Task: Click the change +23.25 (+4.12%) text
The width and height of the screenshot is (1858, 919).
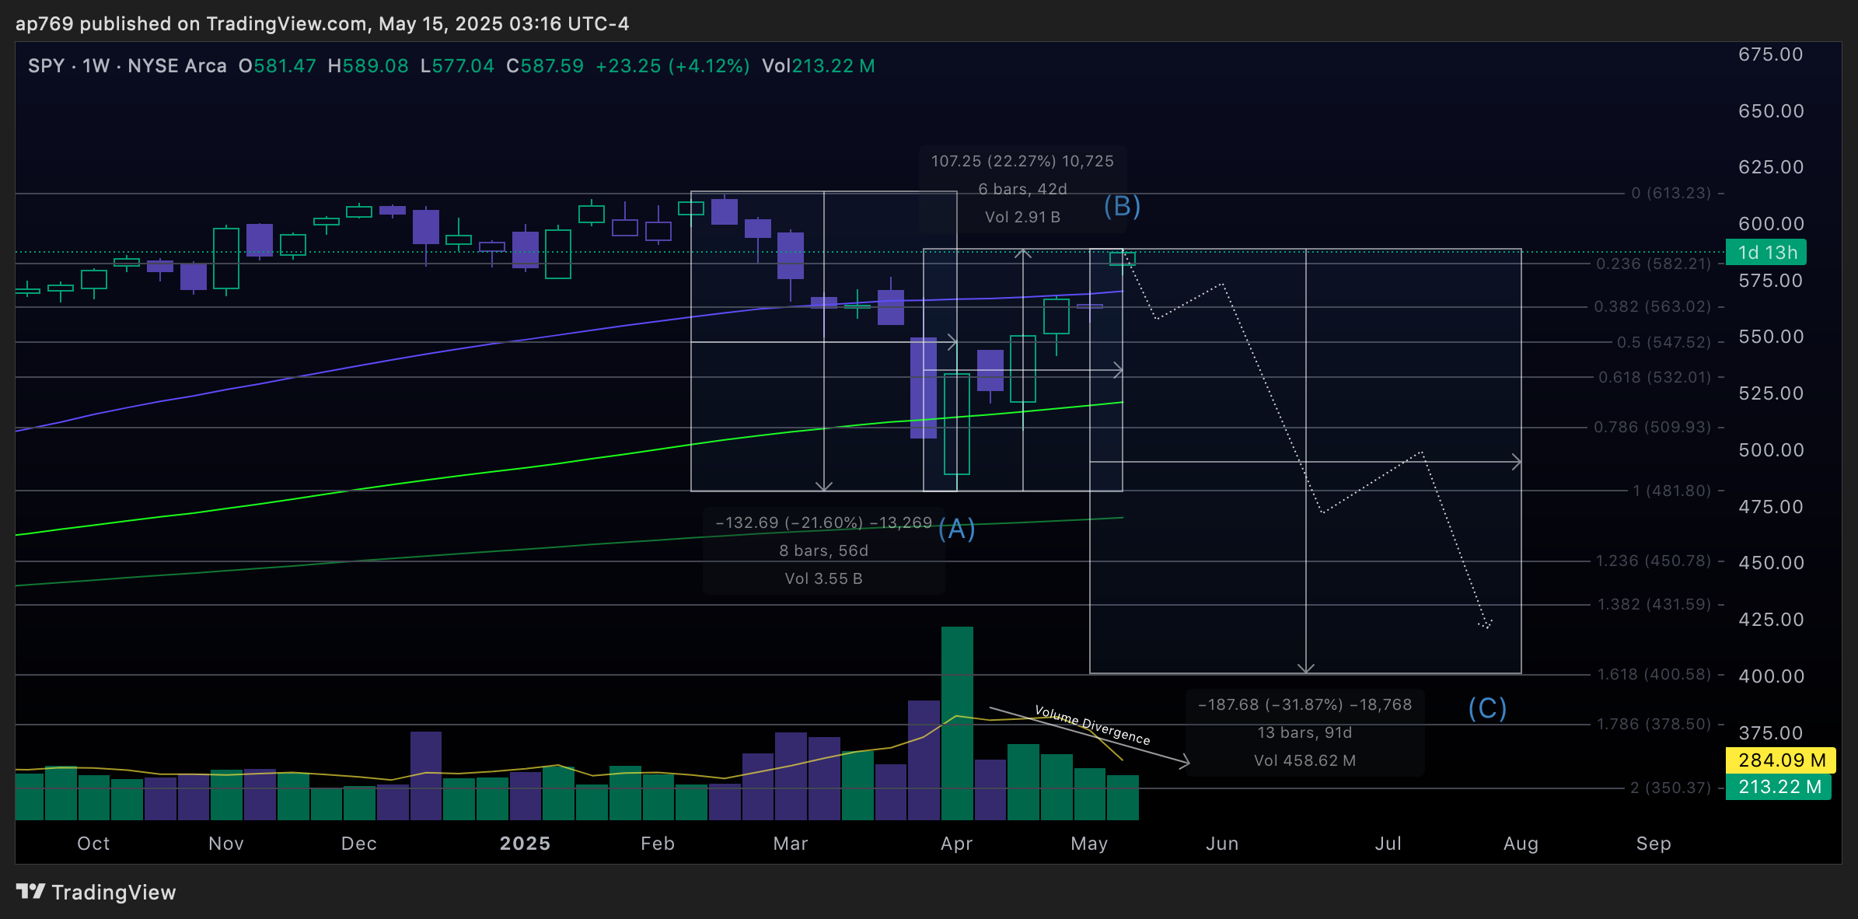Action: (672, 66)
